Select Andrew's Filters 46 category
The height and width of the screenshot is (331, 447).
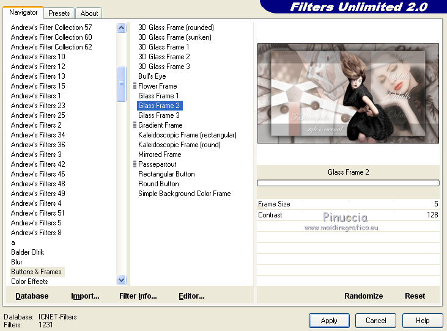click(38, 174)
